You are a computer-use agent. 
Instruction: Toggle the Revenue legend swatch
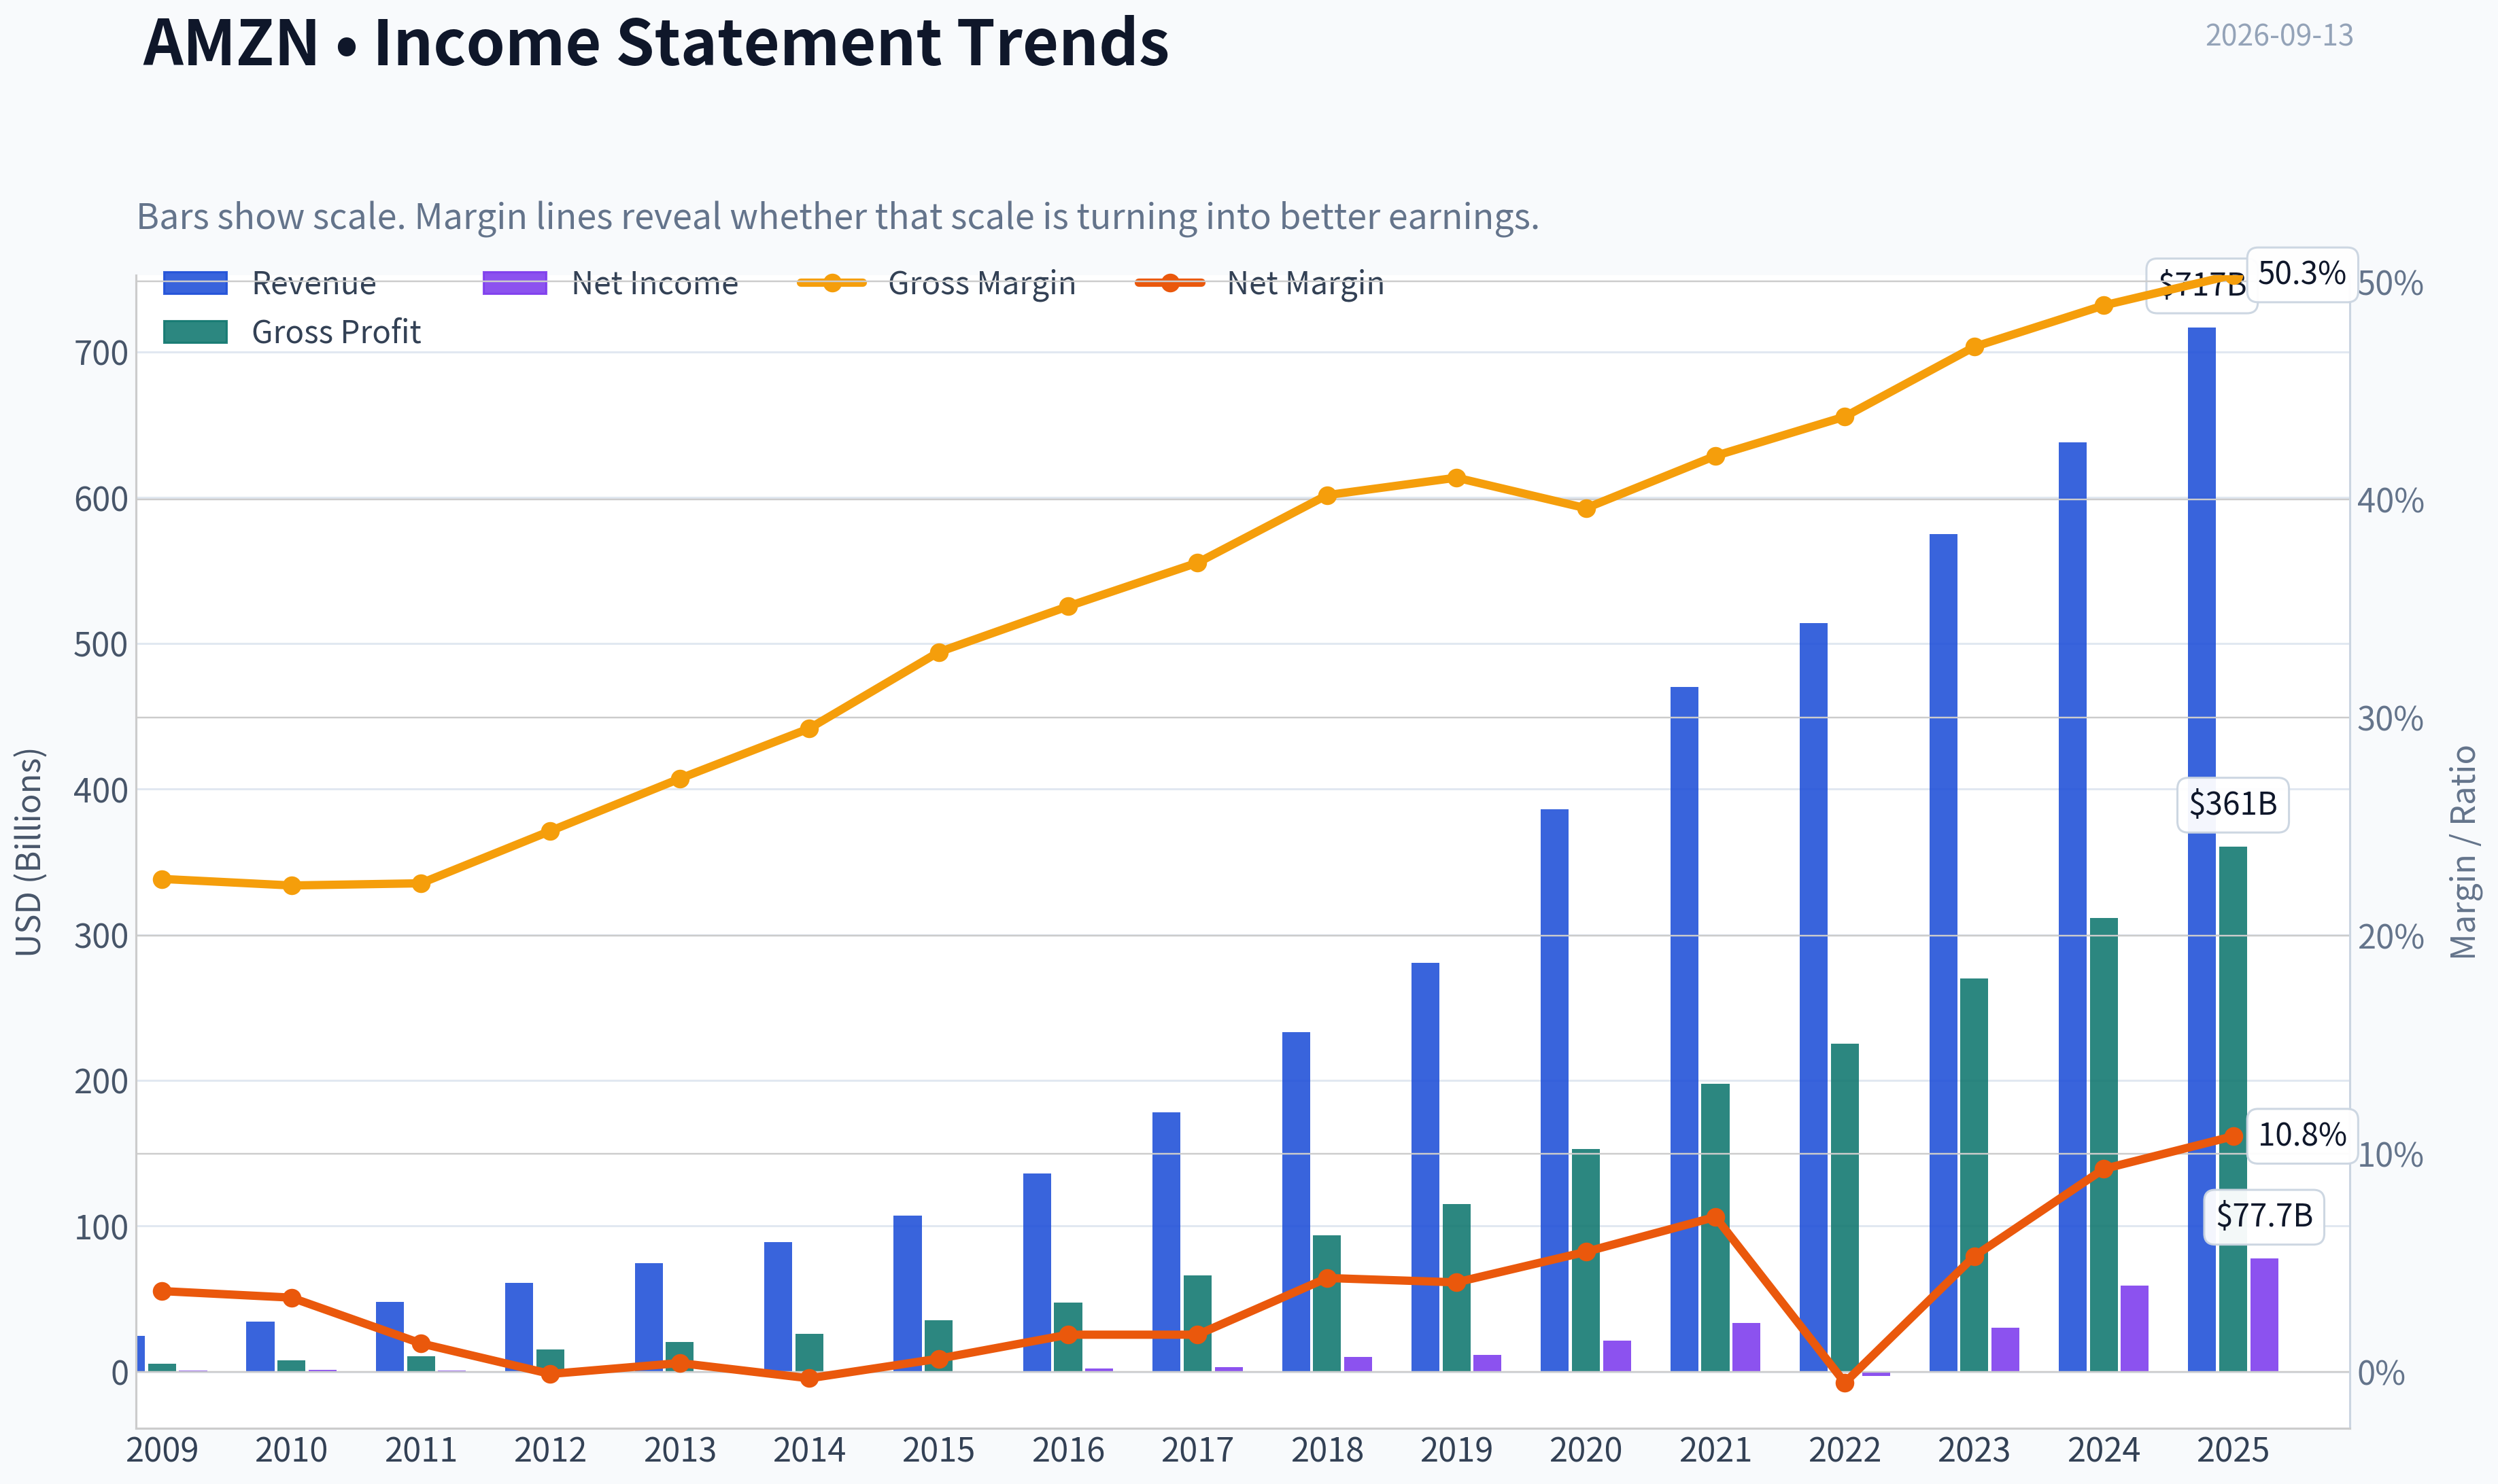click(x=195, y=283)
